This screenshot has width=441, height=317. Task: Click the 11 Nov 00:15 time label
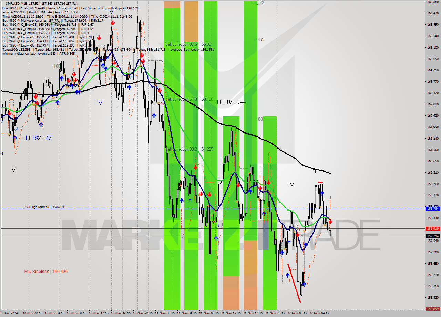pyautogui.click(x=165, y=314)
